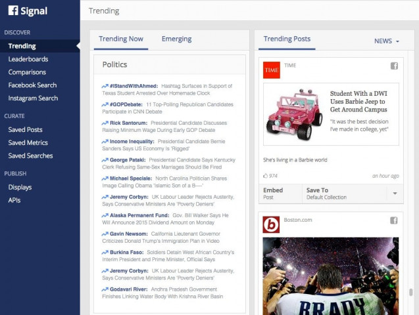The image size is (419, 315).
Task: Click the Facebook Signal logo icon
Action: pyautogui.click(x=13, y=10)
